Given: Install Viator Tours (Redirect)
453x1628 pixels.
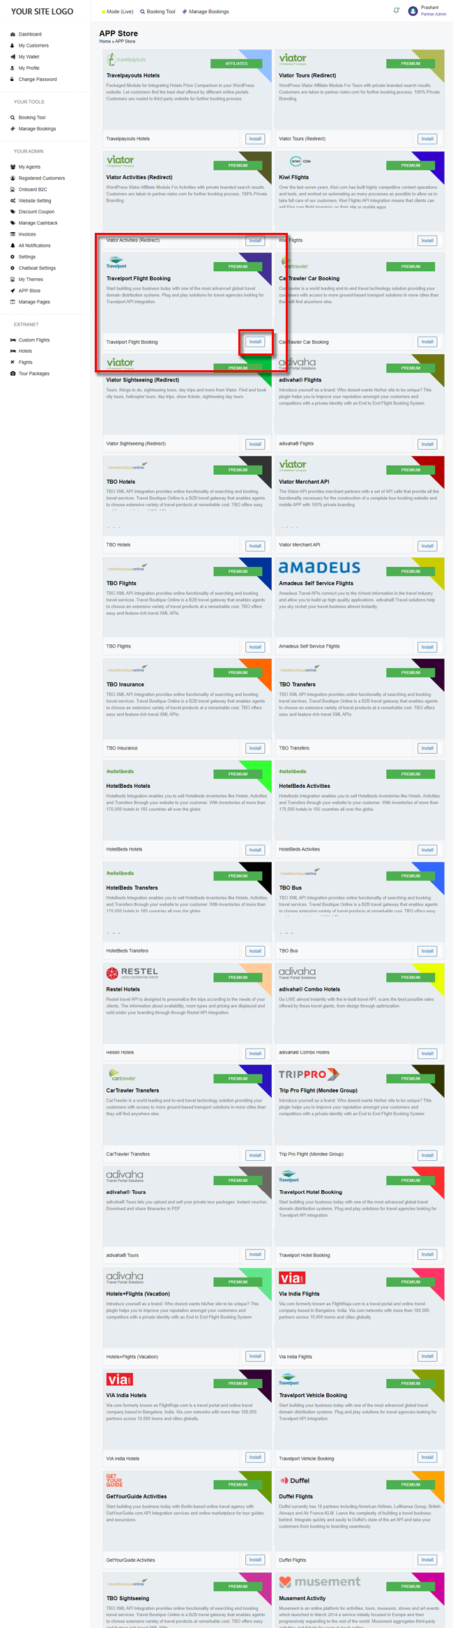Looking at the screenshot, I should click(x=427, y=139).
